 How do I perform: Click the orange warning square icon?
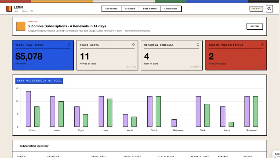[x=21, y=26]
